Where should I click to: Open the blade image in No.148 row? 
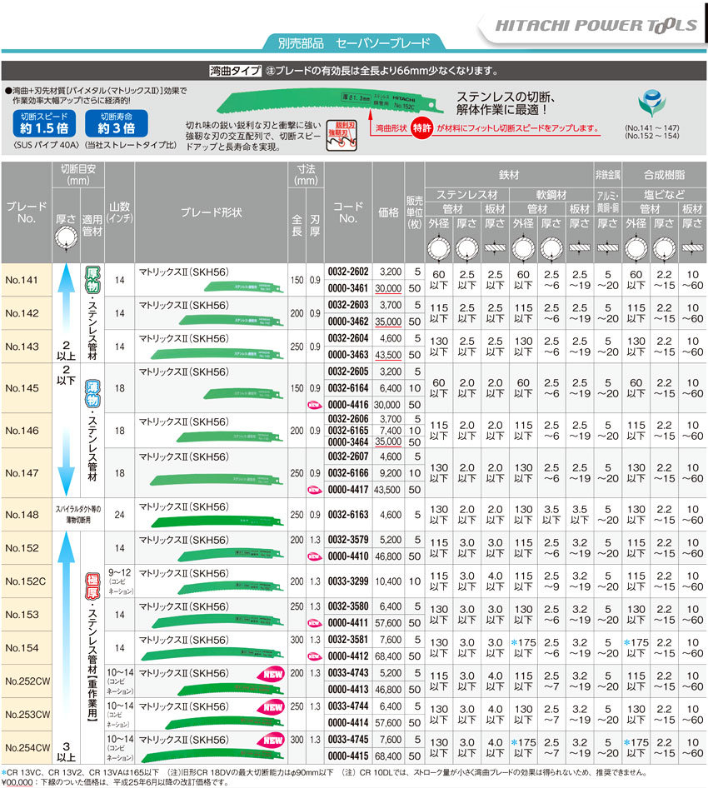pyautogui.click(x=217, y=521)
